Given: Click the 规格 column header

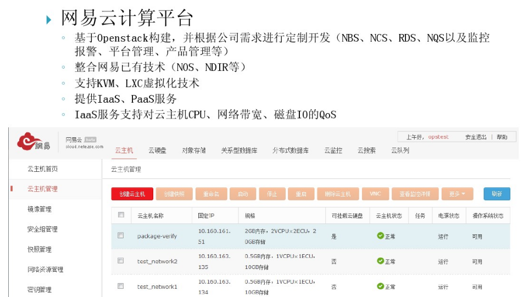Looking at the screenshot, I should click(x=250, y=216).
